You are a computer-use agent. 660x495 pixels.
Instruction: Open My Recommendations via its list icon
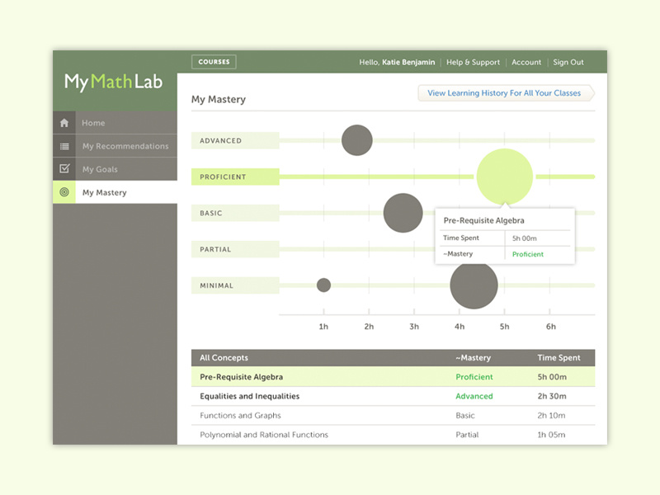(x=64, y=145)
